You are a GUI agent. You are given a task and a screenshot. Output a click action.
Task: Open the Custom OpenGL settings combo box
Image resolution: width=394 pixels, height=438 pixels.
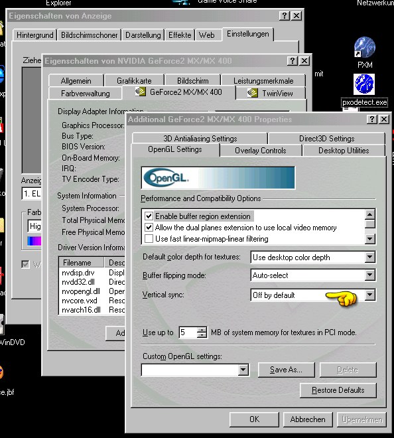[x=243, y=370]
